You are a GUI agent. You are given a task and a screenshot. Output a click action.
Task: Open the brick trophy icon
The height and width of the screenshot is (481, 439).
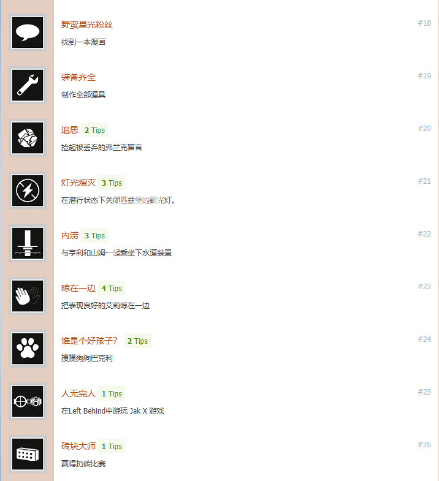coord(28,455)
